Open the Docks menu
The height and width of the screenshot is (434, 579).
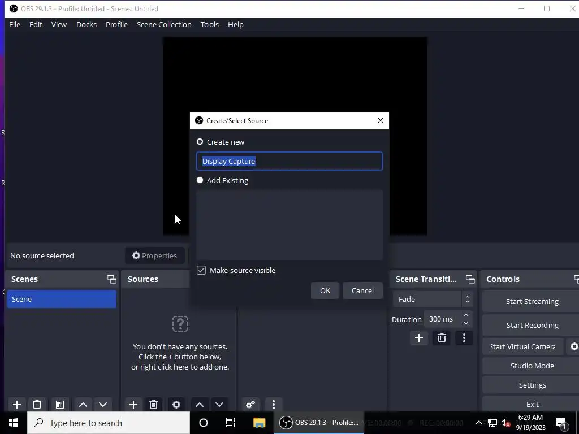(87, 24)
